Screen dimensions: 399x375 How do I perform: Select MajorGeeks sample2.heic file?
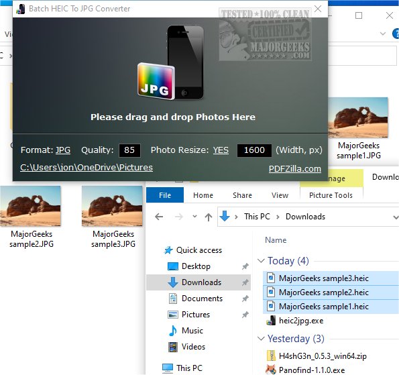(331, 292)
